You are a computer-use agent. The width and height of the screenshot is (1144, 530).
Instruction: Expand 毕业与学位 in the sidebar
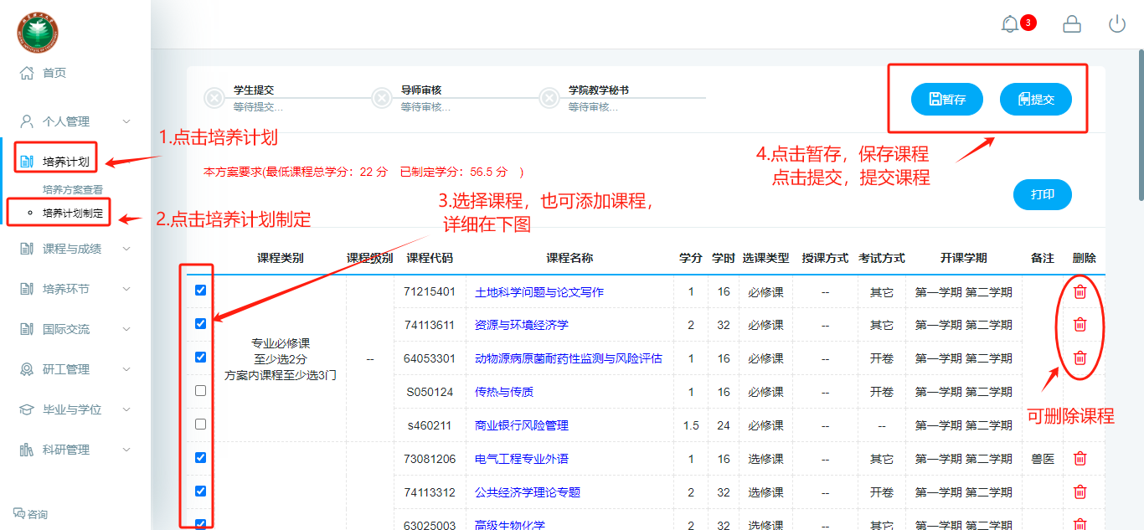pyautogui.click(x=75, y=409)
